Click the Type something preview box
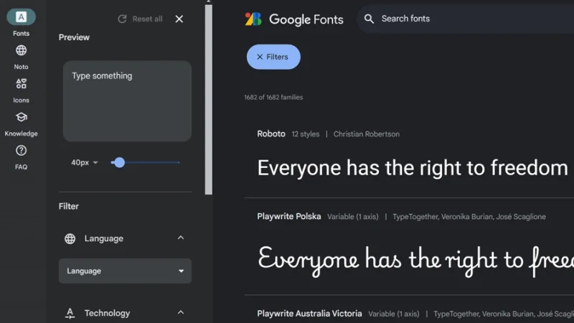The height and width of the screenshot is (323, 574). [127, 101]
